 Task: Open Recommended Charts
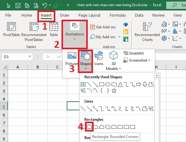pyautogui.click(x=147, y=32)
